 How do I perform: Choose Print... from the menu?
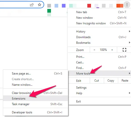point(99,57)
